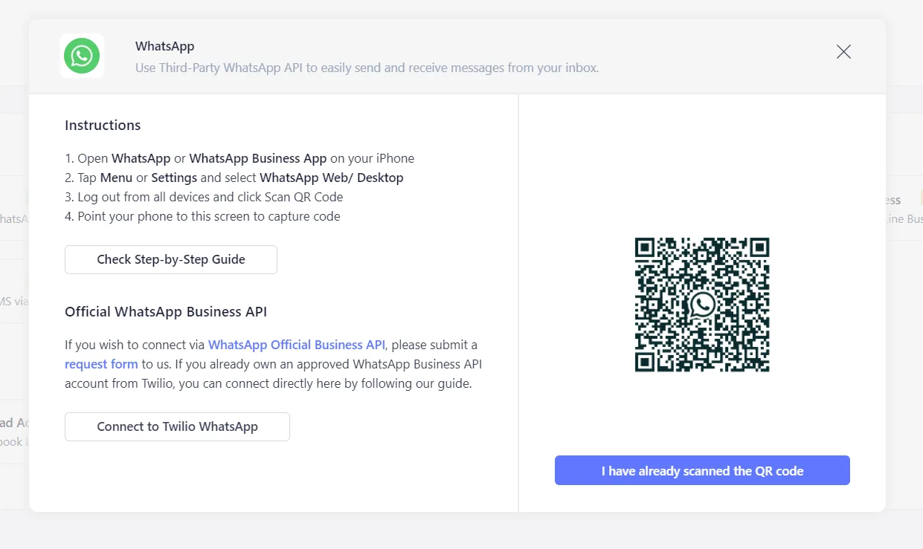The height and width of the screenshot is (549, 923).
Task: Click the Scan QR Code text in step 3
Action: tap(306, 197)
